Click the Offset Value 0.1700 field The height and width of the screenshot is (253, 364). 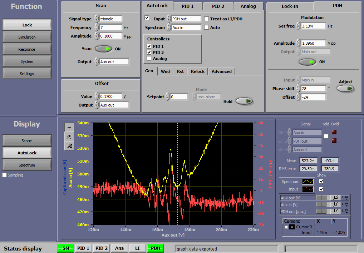click(111, 96)
